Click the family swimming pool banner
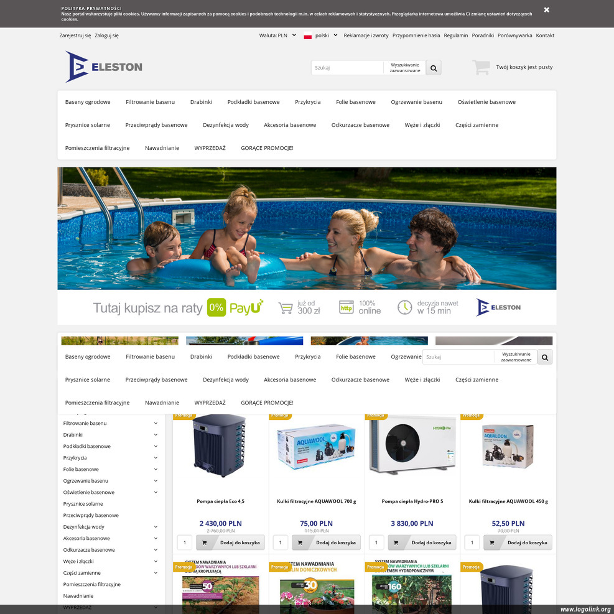 307,229
